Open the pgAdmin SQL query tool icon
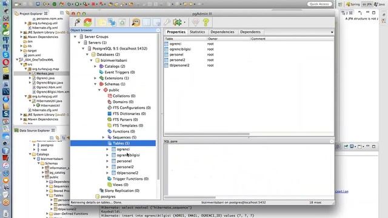The image size is (388, 218). pyautogui.click(x=136, y=22)
